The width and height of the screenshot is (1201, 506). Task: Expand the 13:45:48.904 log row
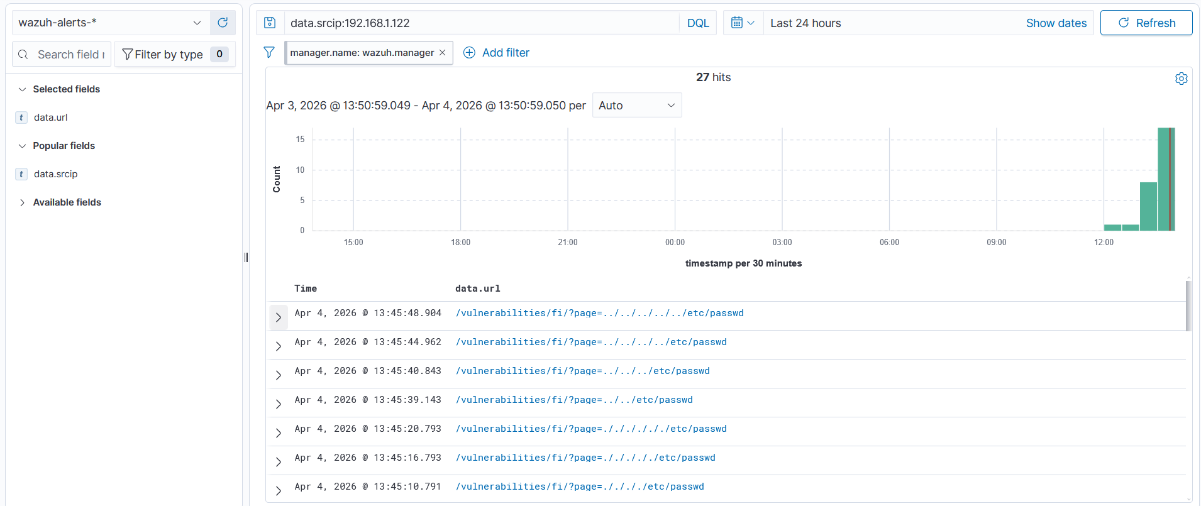(x=279, y=317)
